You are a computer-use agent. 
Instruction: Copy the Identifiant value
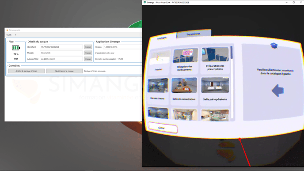pyautogui.click(x=88, y=47)
